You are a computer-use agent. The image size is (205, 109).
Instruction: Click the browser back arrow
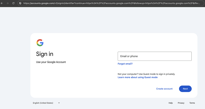[2, 3]
